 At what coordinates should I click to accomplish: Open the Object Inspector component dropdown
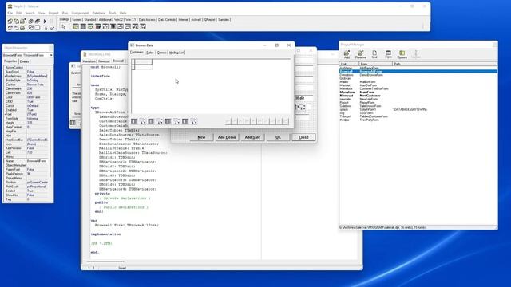[x=51, y=55]
